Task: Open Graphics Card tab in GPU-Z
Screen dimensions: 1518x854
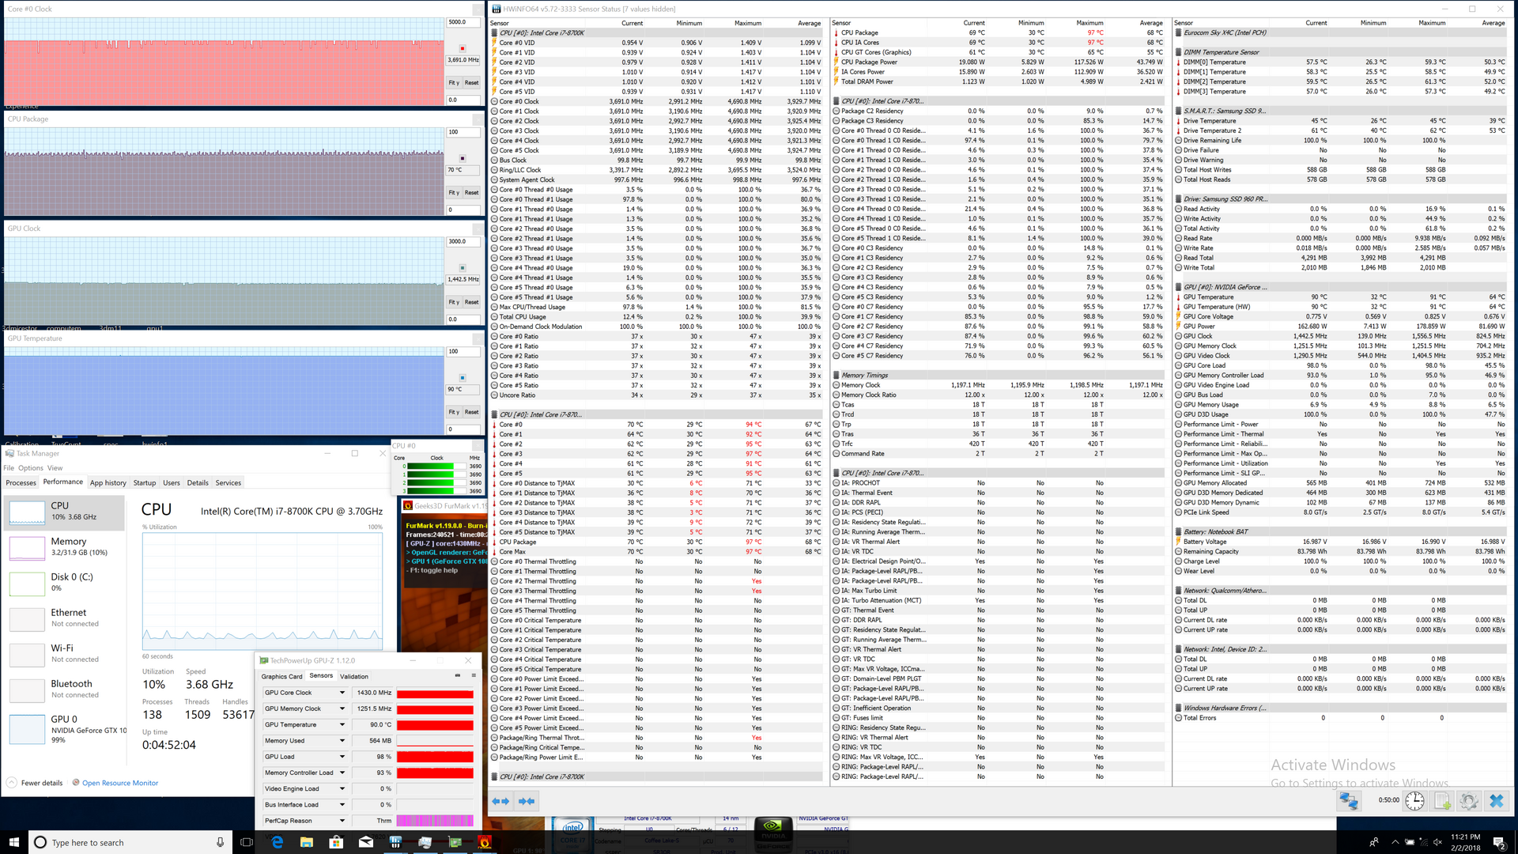Action: (281, 676)
